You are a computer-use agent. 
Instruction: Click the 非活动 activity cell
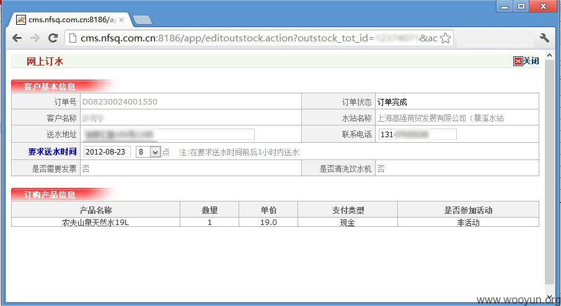click(x=469, y=223)
